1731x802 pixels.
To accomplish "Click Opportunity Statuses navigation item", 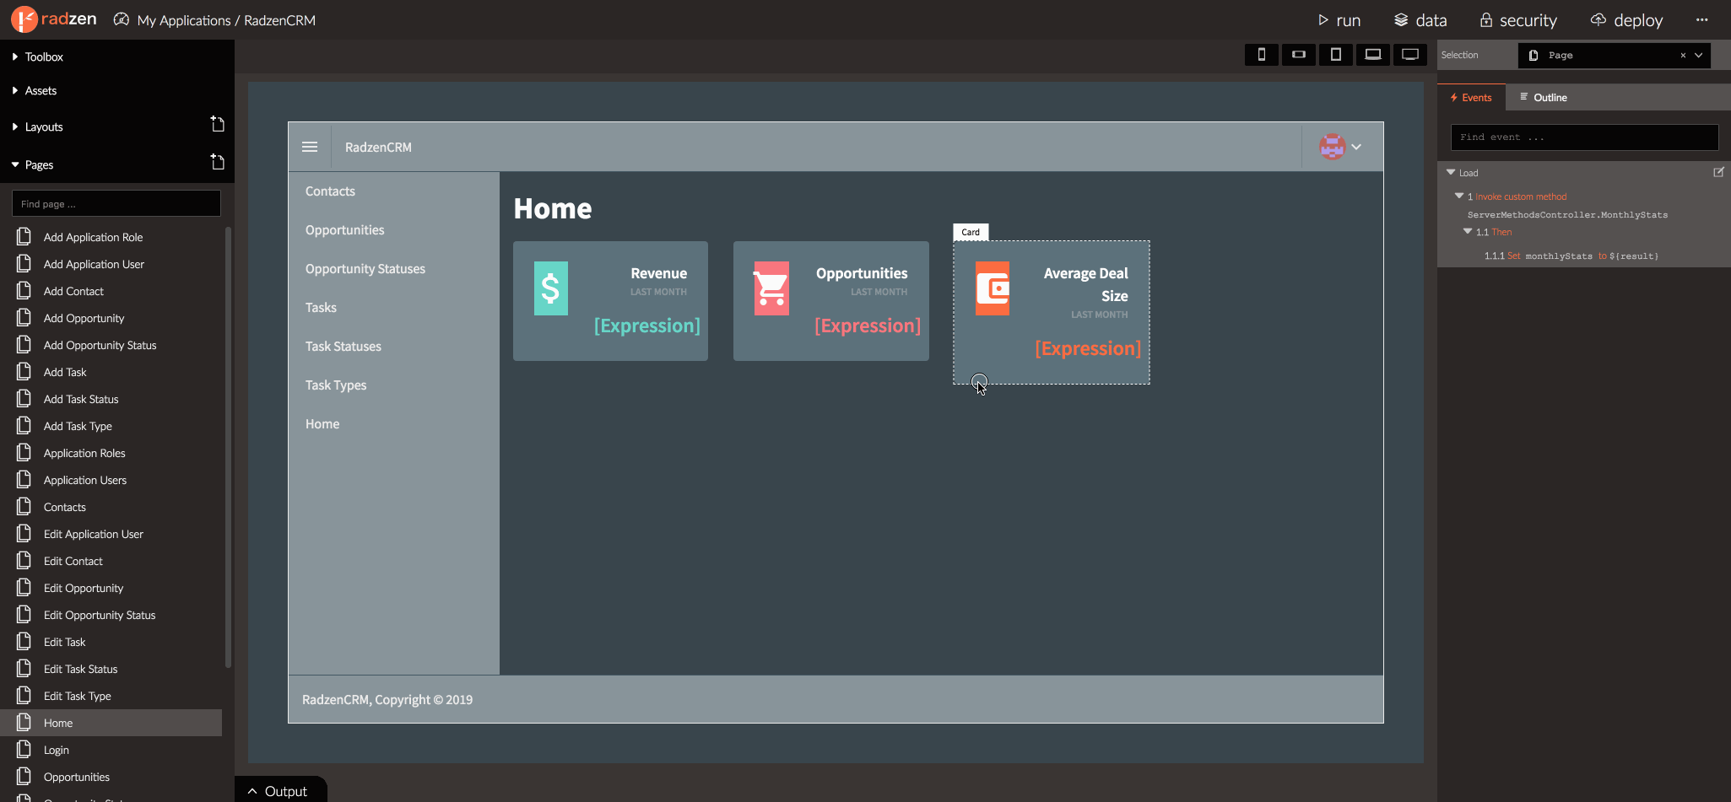I will pos(365,269).
